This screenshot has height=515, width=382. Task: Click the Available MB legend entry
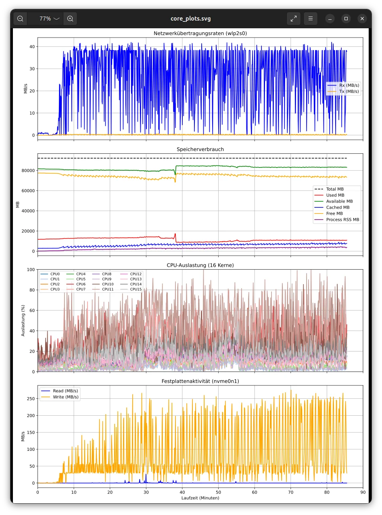pyautogui.click(x=334, y=201)
